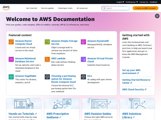Click the Amazon Virtual Private Cloud icon
Viewport: 161px width, 120px height.
(x=84, y=59)
